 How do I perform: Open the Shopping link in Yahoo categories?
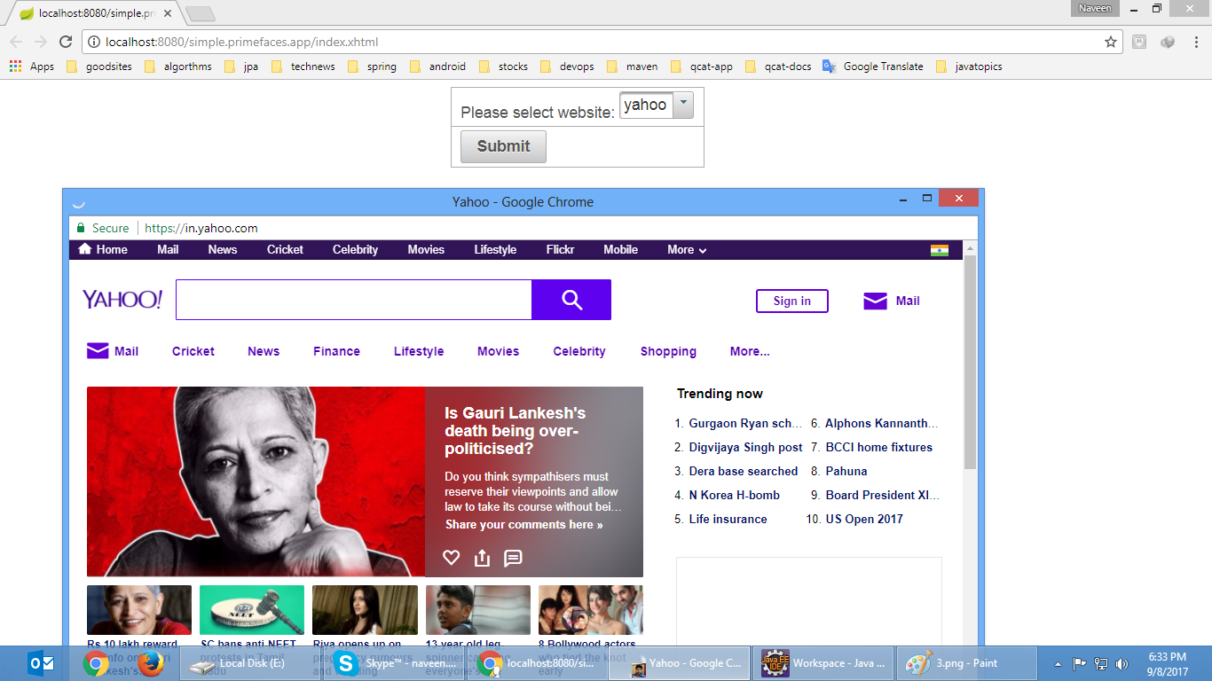click(x=668, y=351)
